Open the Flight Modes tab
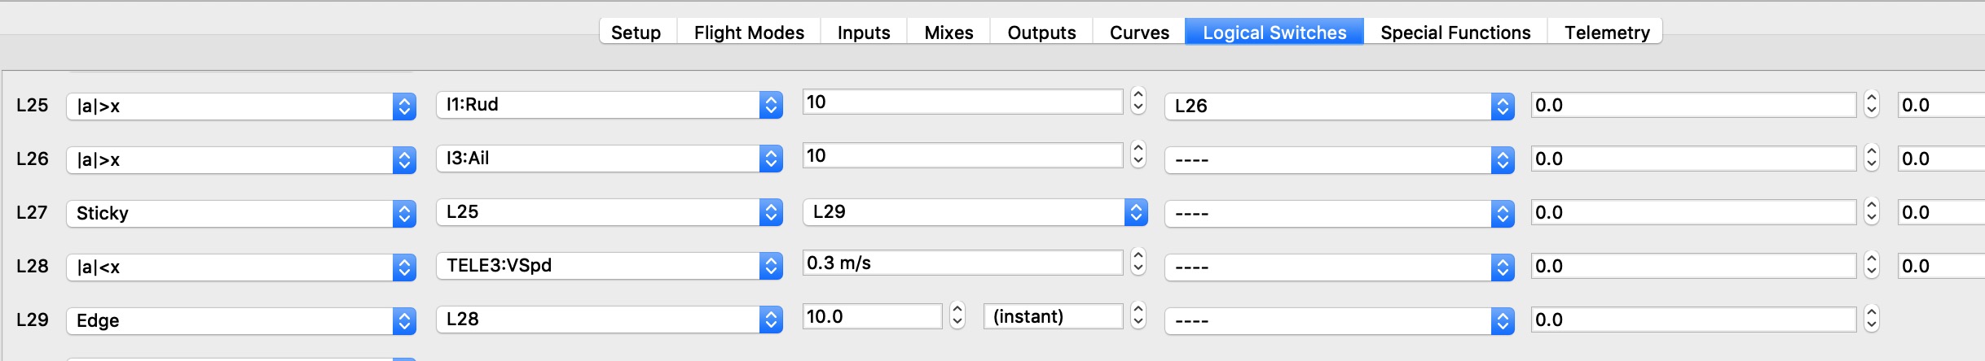Viewport: 1985px width, 361px height. pos(748,33)
